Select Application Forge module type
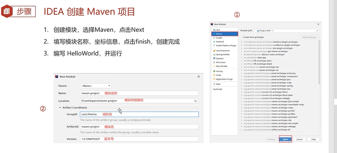Screen dimensions: 337x153 [x=224, y=79]
